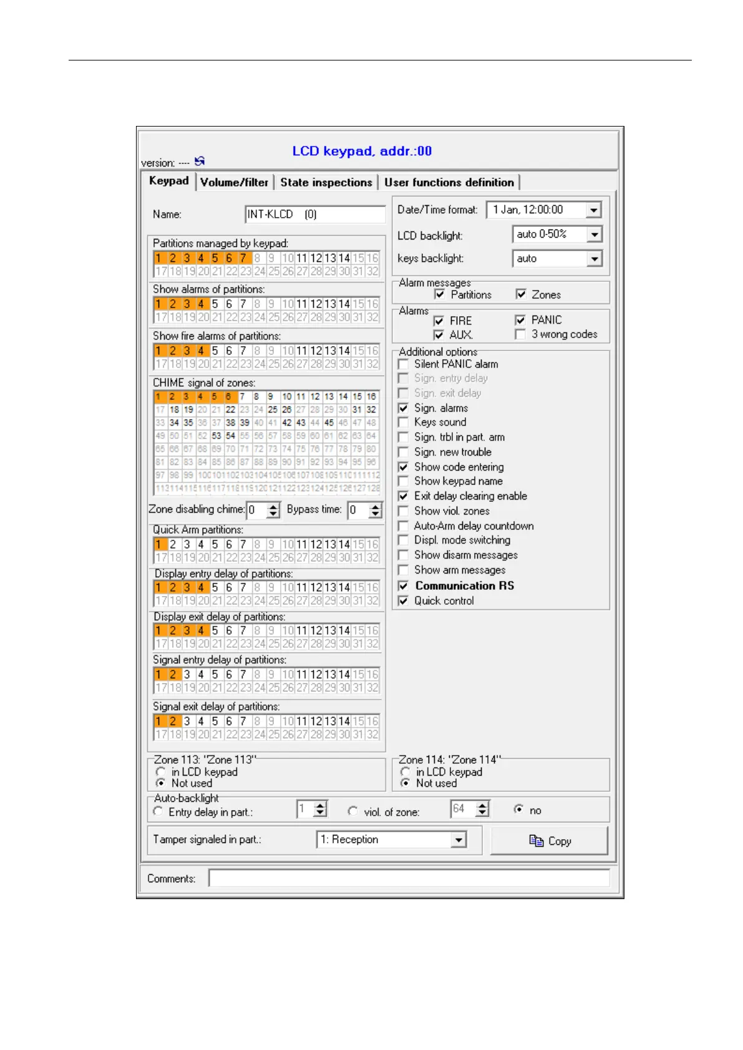Enable Silent PANIC alarm option
This screenshot has height=1050, width=743.
pos(404,364)
